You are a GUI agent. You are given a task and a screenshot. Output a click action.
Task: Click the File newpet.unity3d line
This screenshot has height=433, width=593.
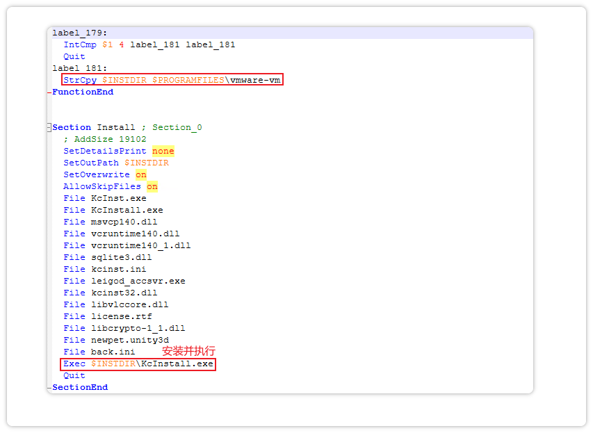[116, 340]
